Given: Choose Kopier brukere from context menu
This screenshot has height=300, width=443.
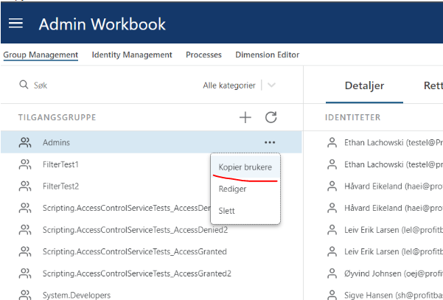Looking at the screenshot, I should [245, 167].
